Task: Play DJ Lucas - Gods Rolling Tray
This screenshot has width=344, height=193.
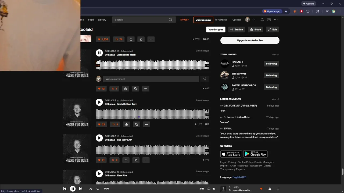Action: click(99, 102)
